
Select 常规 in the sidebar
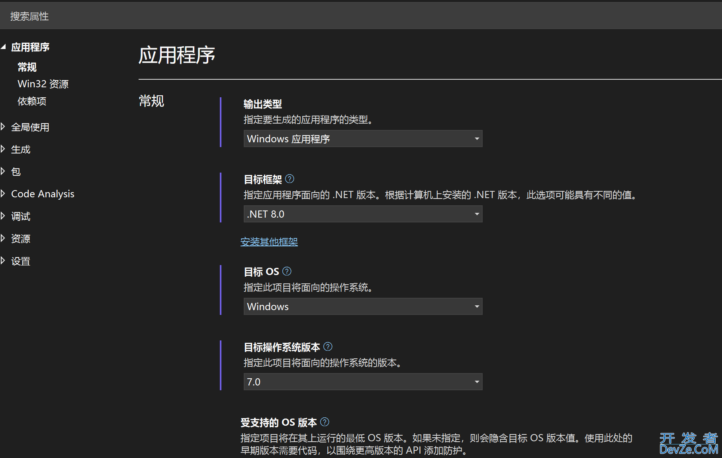tap(27, 67)
